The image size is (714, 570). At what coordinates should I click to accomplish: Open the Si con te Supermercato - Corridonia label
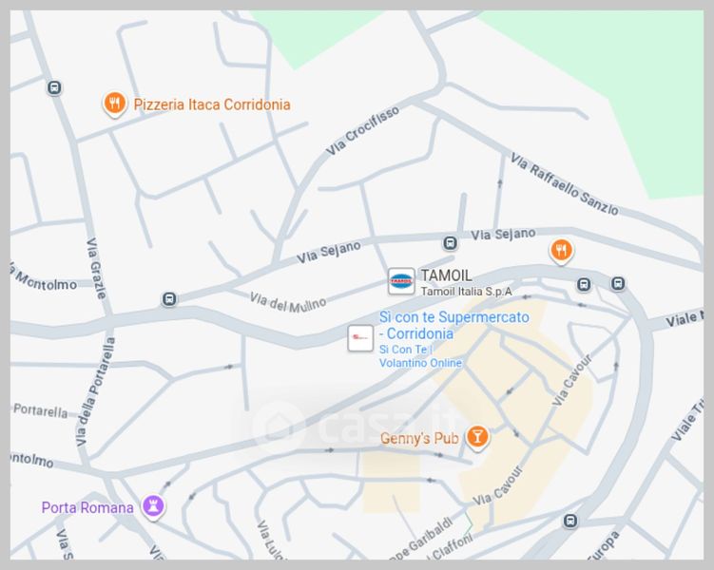(454, 325)
